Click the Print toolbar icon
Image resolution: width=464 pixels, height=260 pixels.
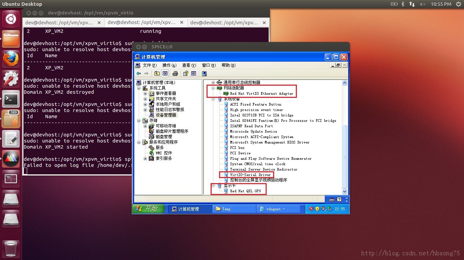click(x=175, y=73)
